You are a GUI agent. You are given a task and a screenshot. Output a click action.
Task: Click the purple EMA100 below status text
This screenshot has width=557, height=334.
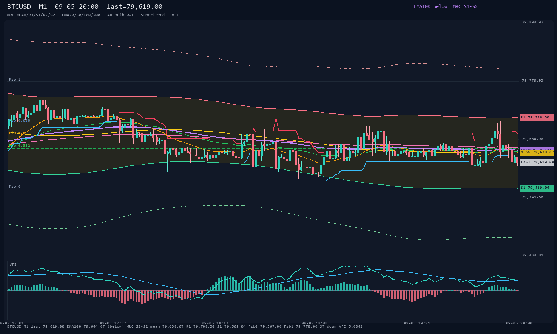pyautogui.click(x=430, y=6)
